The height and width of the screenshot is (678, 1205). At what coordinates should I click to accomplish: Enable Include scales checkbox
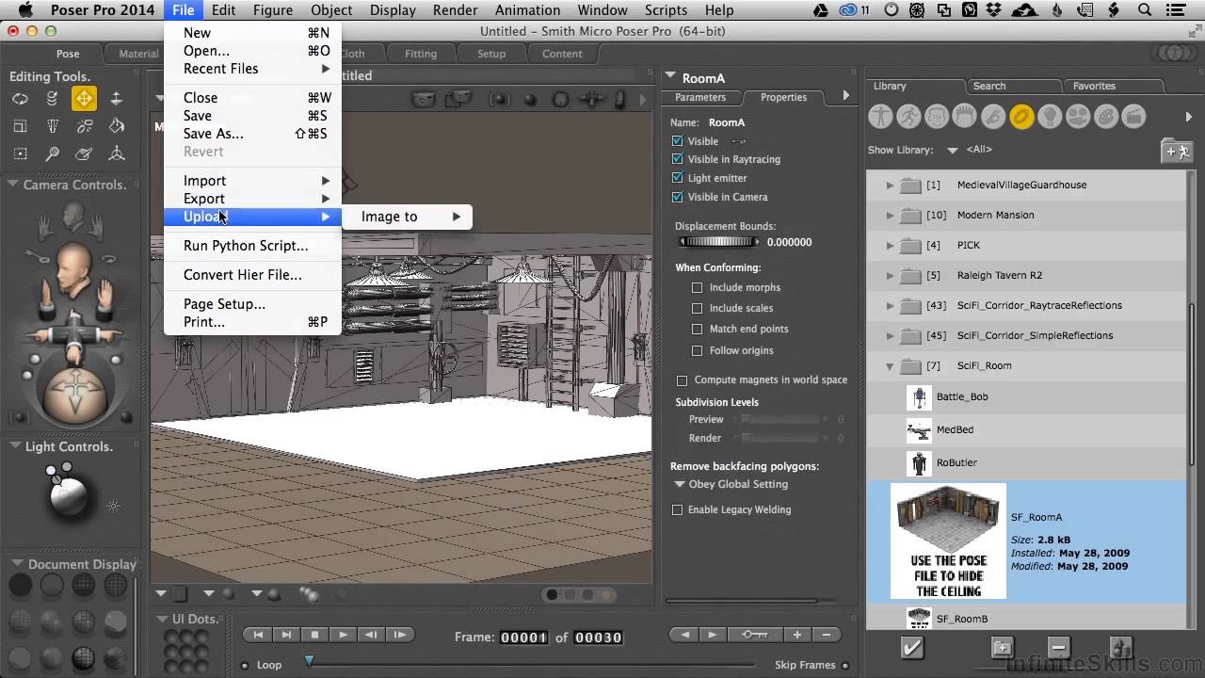point(697,308)
